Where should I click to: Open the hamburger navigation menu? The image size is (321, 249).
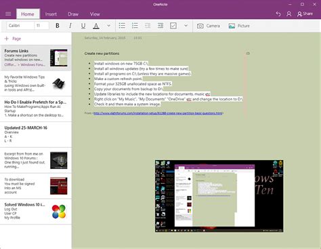[8, 14]
